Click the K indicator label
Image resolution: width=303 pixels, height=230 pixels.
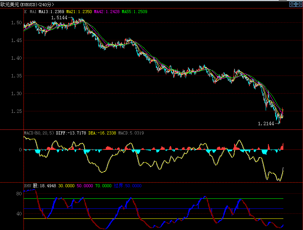[25, 12]
